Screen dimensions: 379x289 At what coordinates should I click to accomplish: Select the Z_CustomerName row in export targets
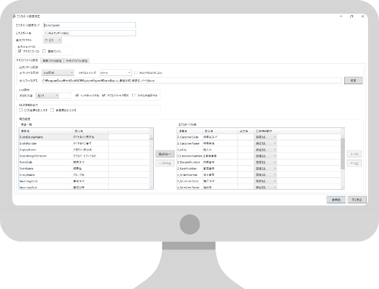pos(259,143)
